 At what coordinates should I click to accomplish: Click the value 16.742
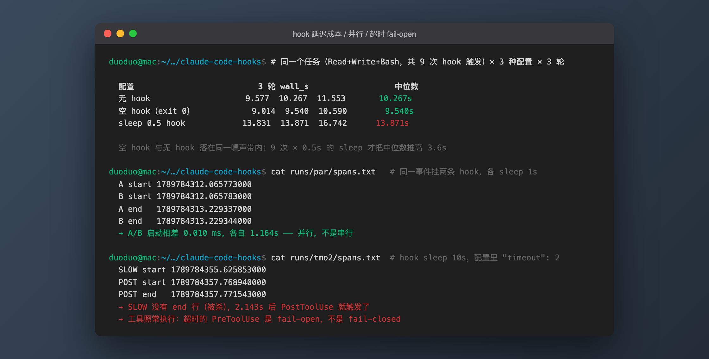point(333,123)
